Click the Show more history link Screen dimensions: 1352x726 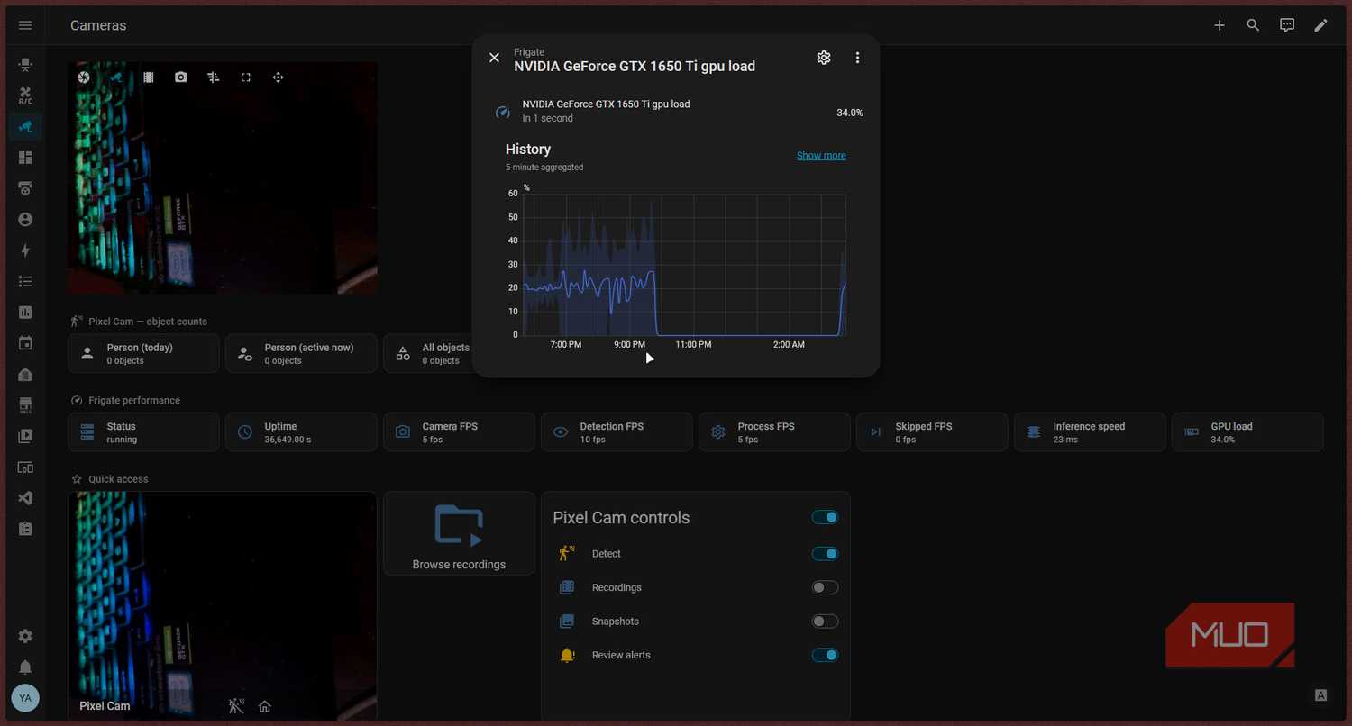(x=821, y=156)
